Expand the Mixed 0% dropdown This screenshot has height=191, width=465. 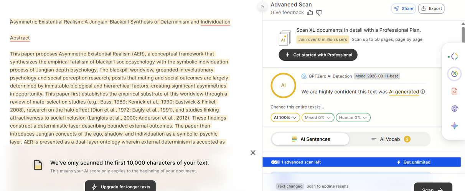pyautogui.click(x=318, y=118)
